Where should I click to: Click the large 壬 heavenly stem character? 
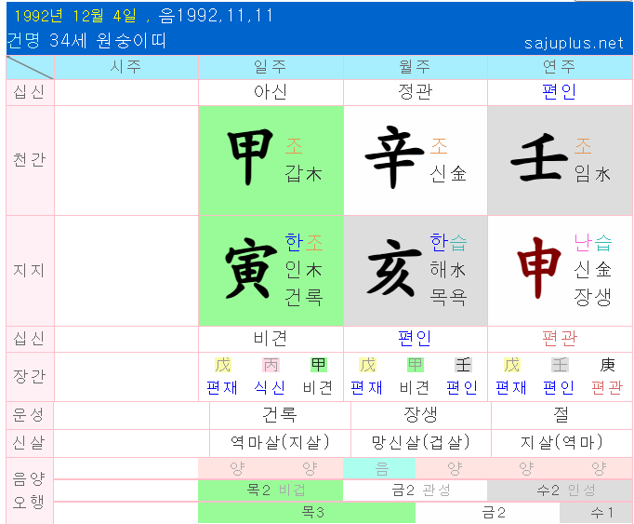(539, 159)
